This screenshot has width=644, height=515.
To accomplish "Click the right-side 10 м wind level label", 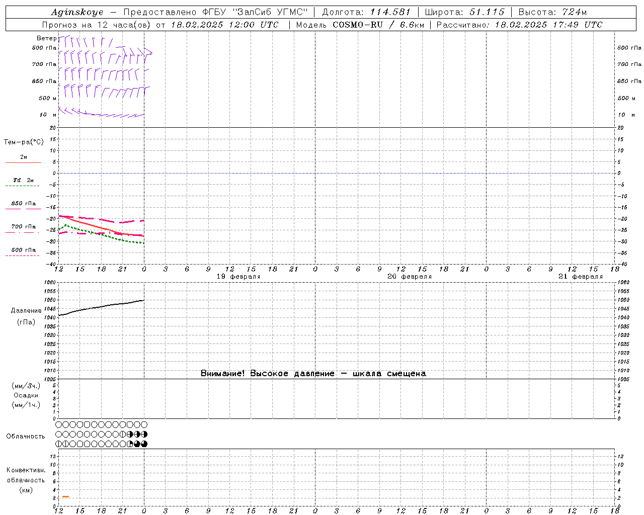I will (x=626, y=115).
